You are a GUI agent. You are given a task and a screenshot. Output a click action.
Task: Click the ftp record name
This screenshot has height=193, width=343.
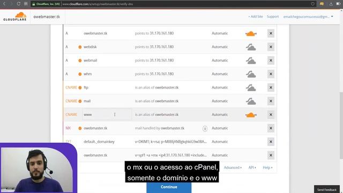click(86, 87)
